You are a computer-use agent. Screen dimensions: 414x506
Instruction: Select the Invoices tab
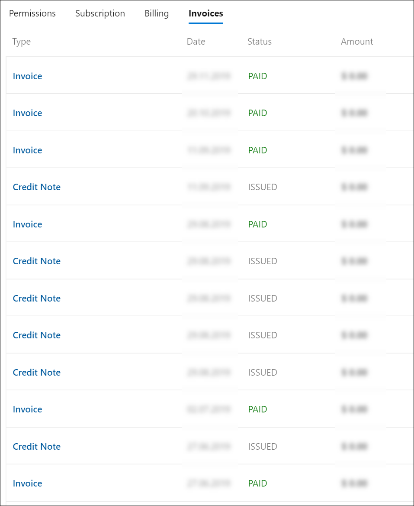[206, 13]
